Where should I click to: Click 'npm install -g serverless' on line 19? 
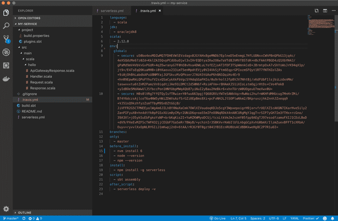(141, 170)
